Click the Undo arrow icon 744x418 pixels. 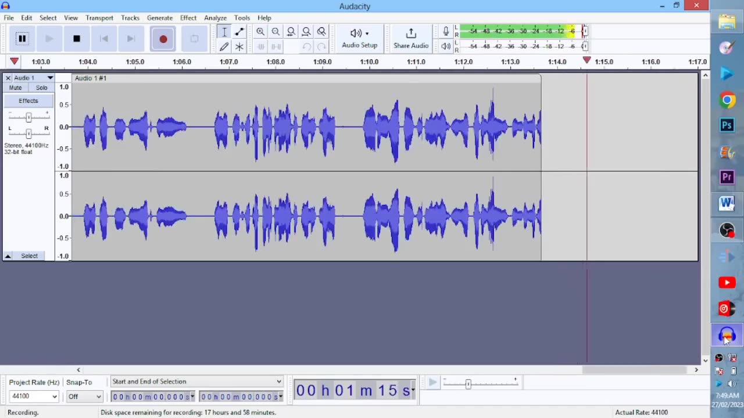pyautogui.click(x=306, y=46)
